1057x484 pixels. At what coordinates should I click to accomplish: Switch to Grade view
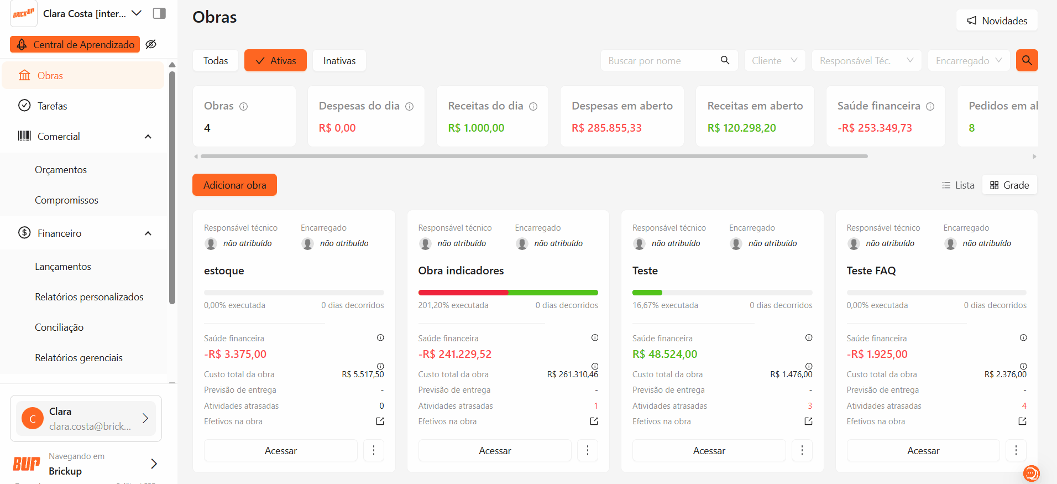pos(1009,185)
